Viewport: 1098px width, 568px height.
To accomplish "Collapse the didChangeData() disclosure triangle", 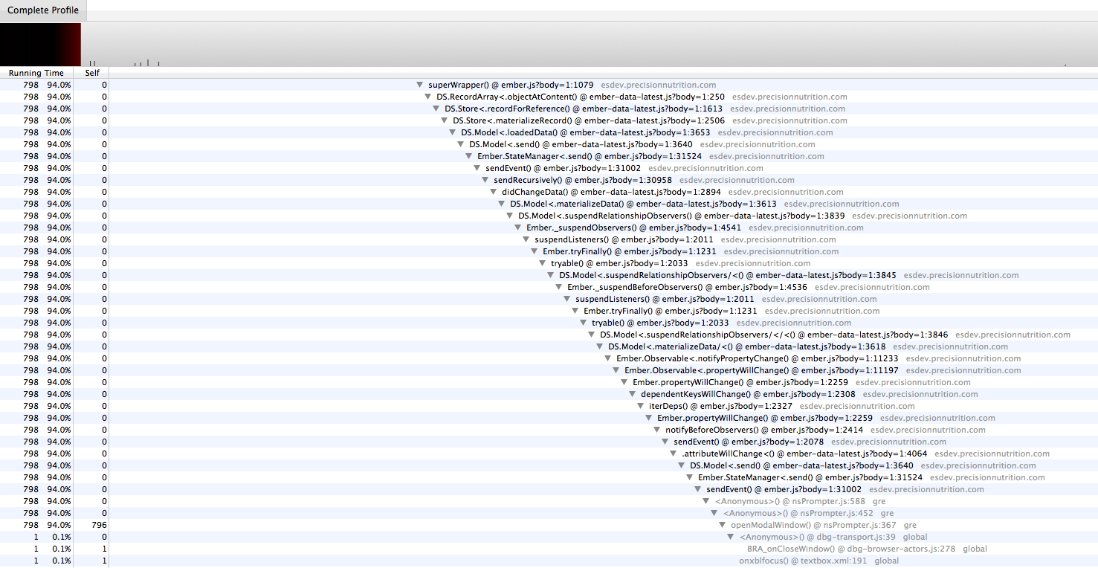I will 494,192.
